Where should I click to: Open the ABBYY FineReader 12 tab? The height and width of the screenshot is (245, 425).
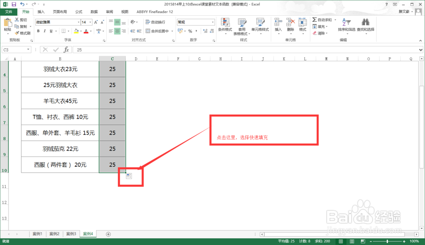(155, 11)
